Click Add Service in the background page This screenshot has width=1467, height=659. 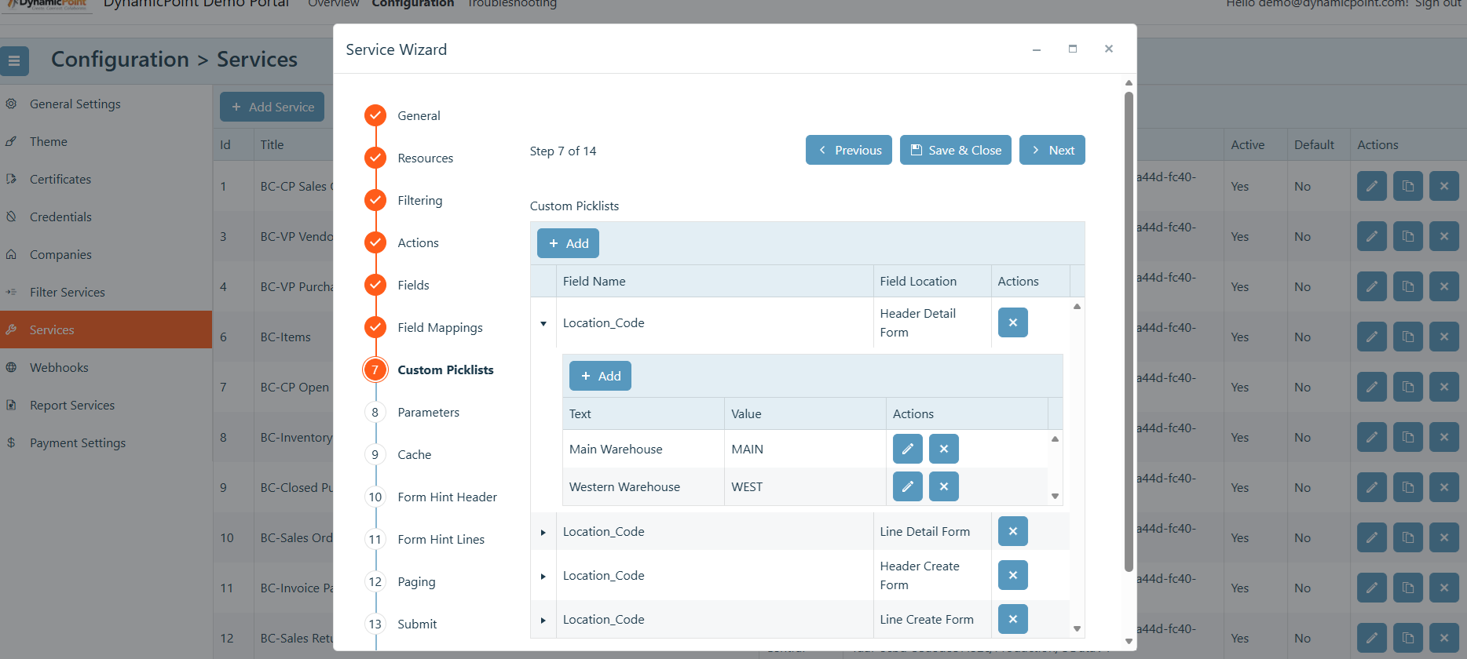pyautogui.click(x=272, y=107)
